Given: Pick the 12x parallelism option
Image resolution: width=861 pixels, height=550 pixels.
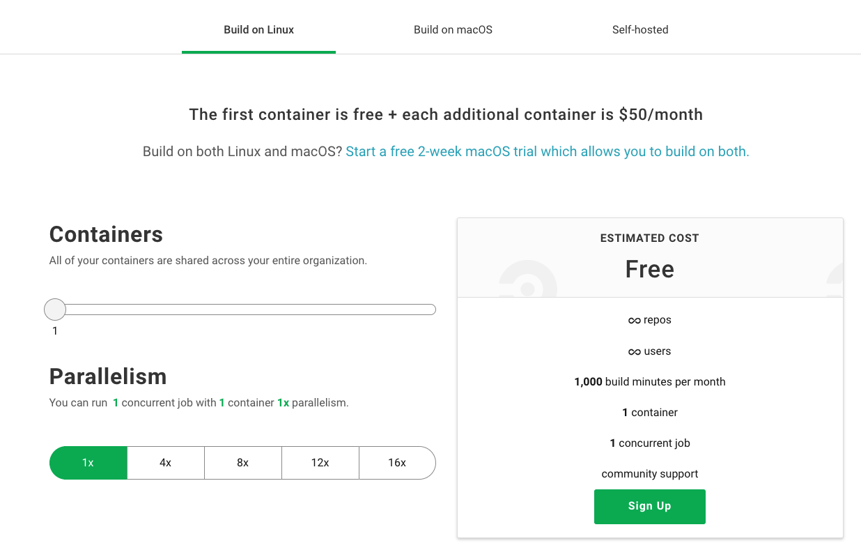Looking at the screenshot, I should click(320, 463).
